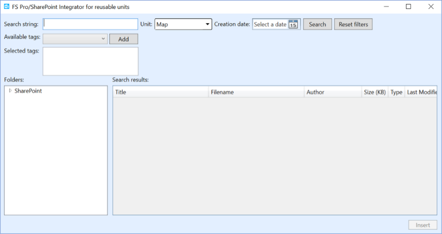The image size is (442, 234).
Task: Minimize the Integrator window
Action: tap(386, 7)
